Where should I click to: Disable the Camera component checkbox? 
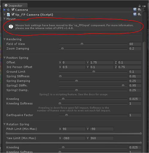pos(13,10)
